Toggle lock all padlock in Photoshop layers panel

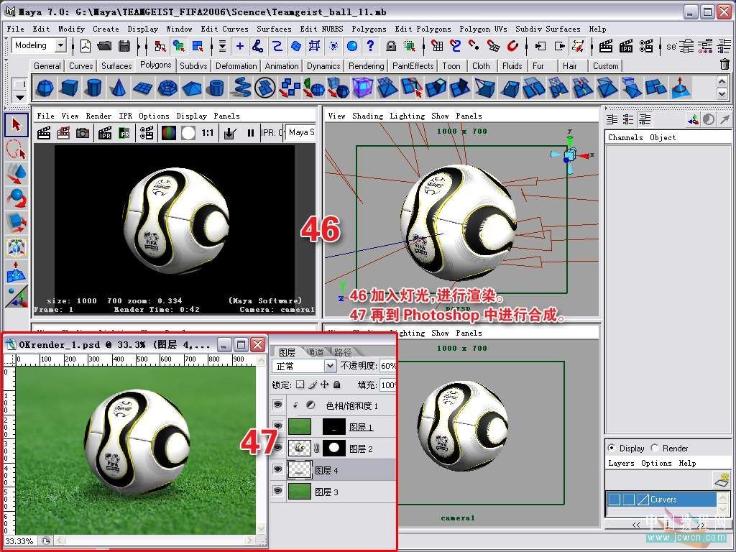[336, 385]
